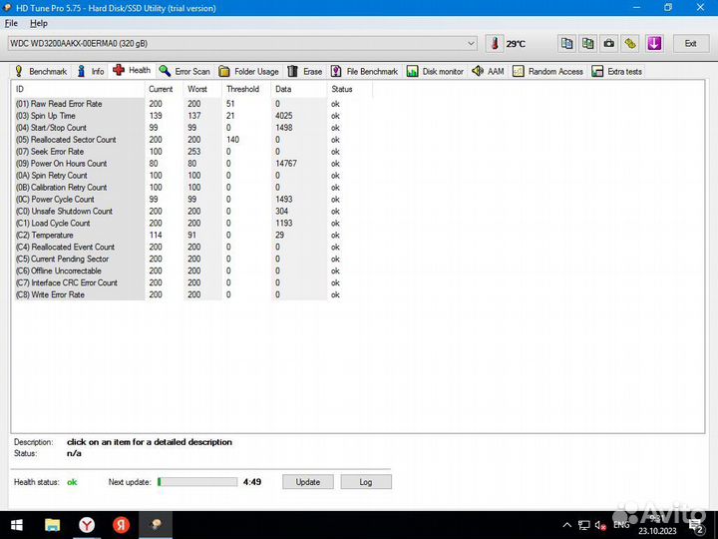
Task: Open the Help menu
Action: 39,23
